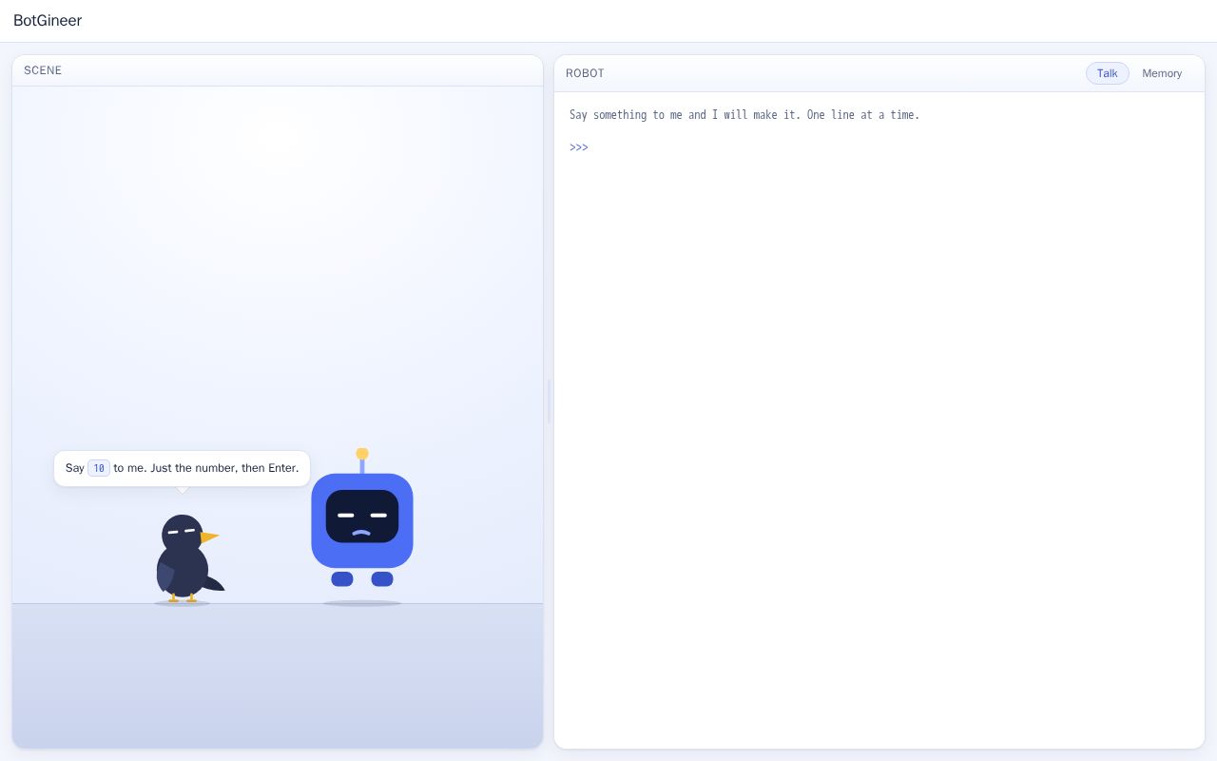The width and height of the screenshot is (1217, 761).
Task: Click the robot prompt input line
Action: (x=879, y=147)
